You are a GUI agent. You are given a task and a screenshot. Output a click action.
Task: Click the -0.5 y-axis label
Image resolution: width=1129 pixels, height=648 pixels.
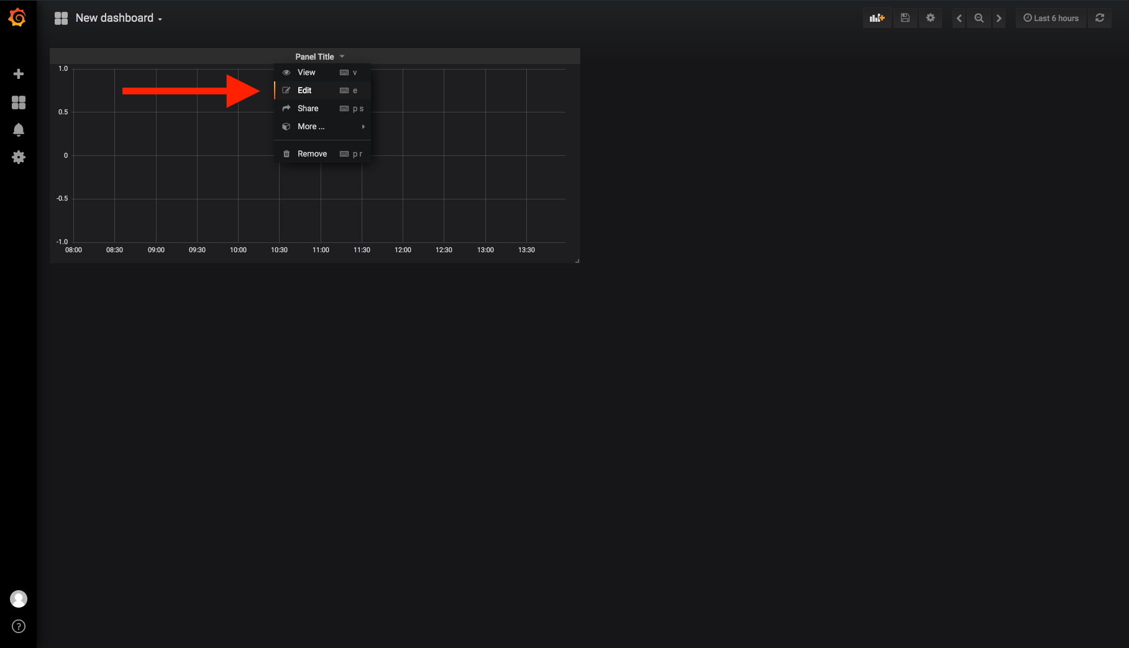pos(62,198)
